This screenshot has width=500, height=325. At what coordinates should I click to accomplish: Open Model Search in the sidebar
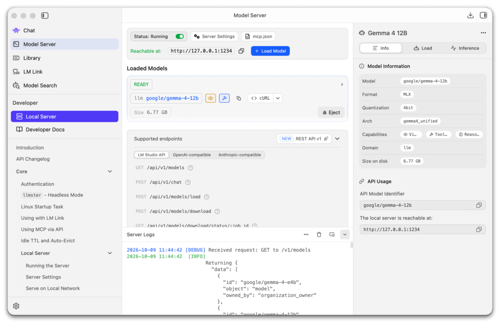[x=65, y=86]
